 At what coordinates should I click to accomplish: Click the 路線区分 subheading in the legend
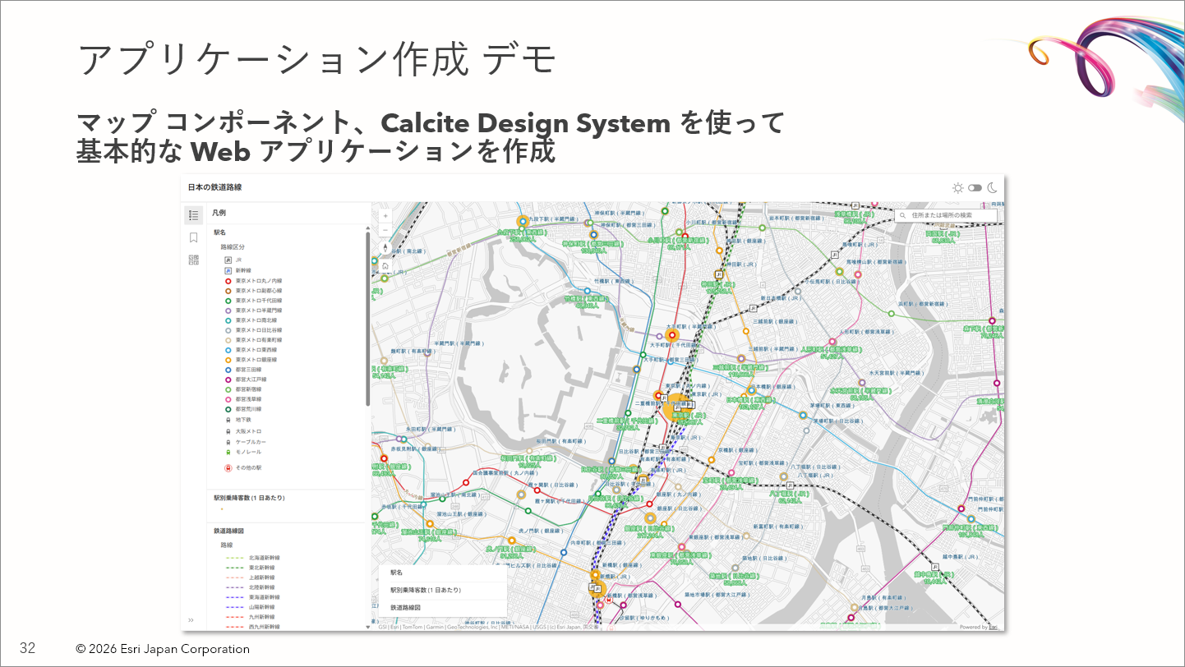tap(233, 247)
